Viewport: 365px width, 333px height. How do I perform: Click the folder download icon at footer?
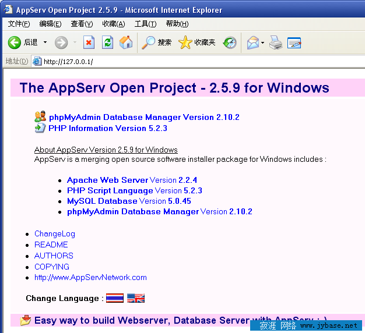(x=26, y=320)
